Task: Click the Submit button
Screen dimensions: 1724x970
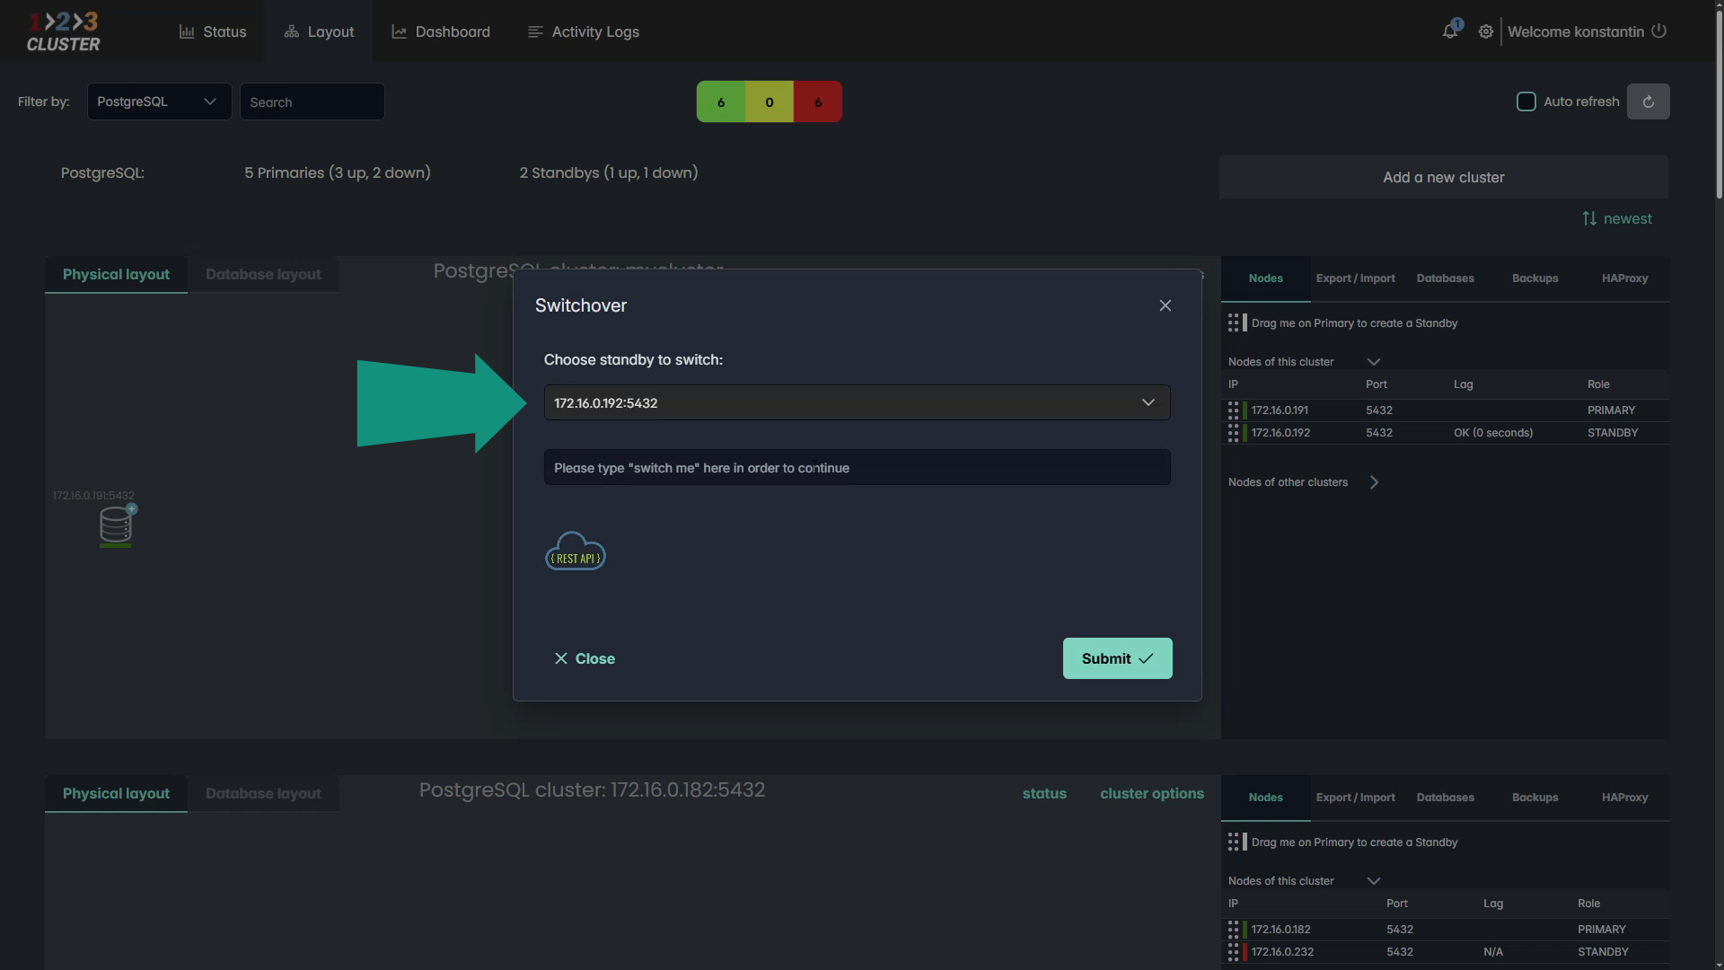Action: pyautogui.click(x=1117, y=658)
